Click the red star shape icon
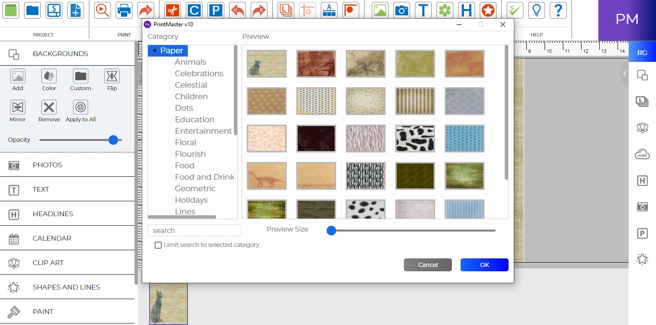 tap(488, 10)
